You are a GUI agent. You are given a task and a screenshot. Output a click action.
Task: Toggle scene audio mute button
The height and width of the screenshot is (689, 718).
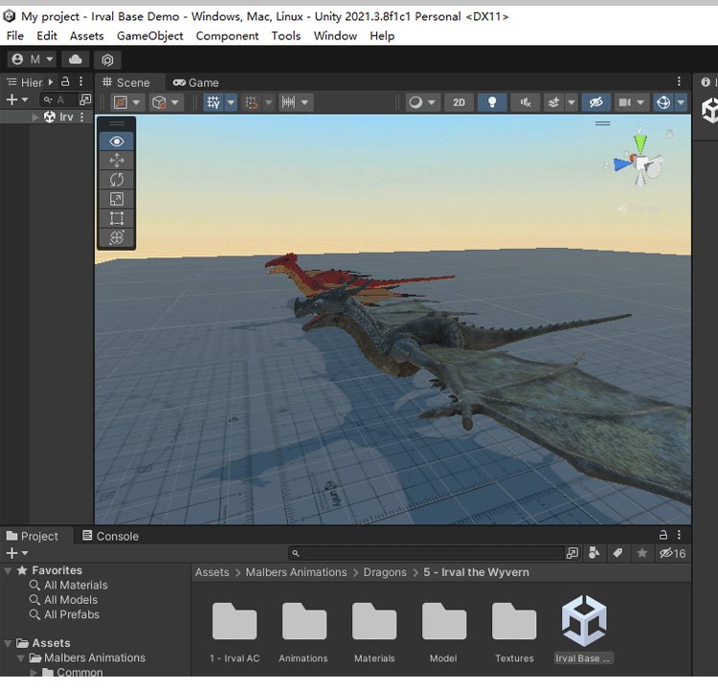pos(525,102)
